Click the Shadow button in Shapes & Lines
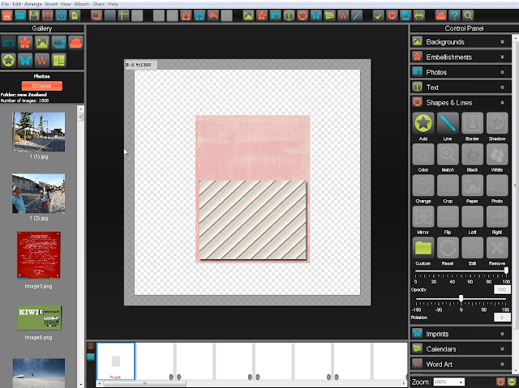Image resolution: width=519 pixels, height=388 pixels. click(x=497, y=123)
